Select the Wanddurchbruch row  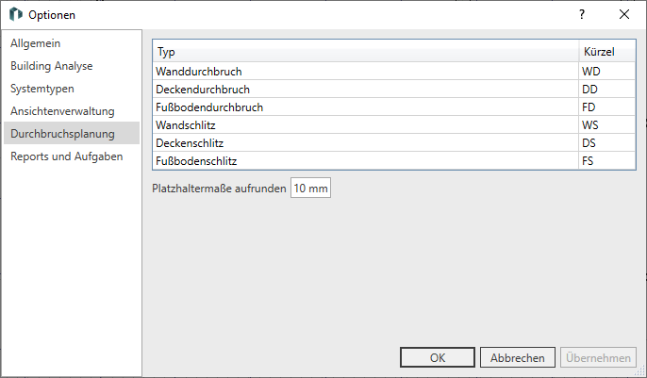click(394, 72)
